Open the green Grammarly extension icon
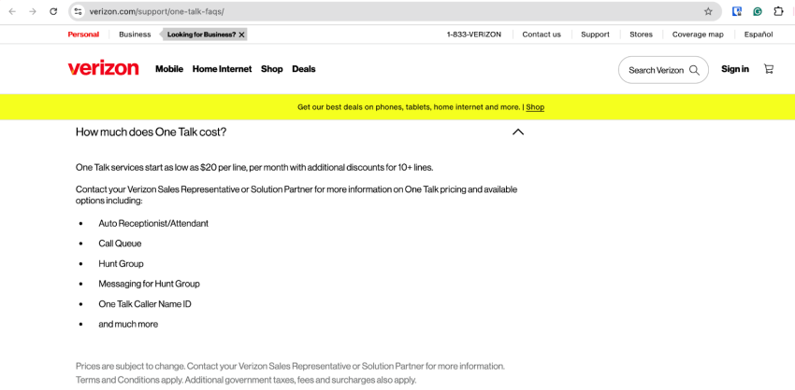This screenshot has height=390, width=795. [758, 11]
